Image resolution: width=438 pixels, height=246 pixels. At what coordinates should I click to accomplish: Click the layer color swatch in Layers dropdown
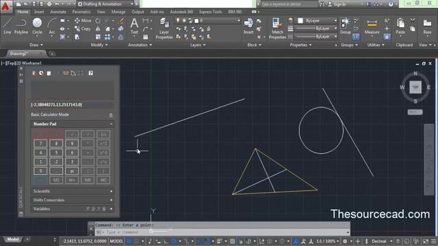tap(196, 20)
